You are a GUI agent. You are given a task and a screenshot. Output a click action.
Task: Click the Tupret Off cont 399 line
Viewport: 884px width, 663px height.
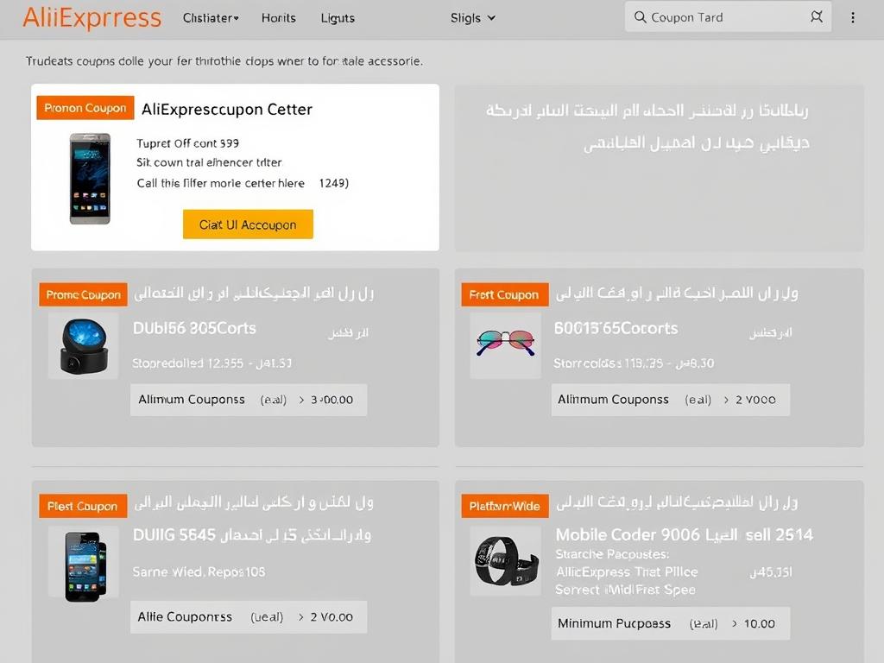coord(187,143)
